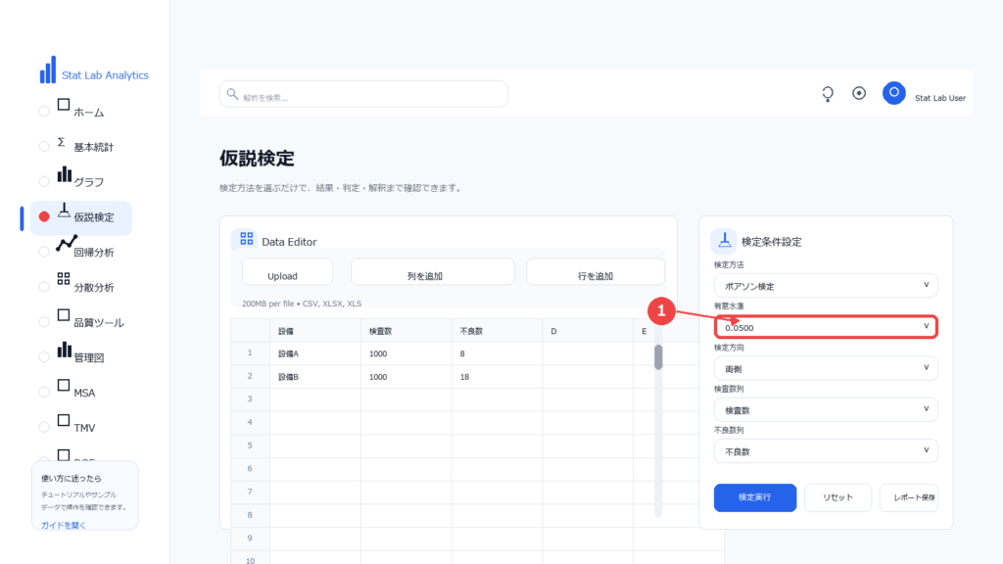Viewport: 1003px width, 564px height.
Task: Select the cell with value 18
Action: [497, 377]
